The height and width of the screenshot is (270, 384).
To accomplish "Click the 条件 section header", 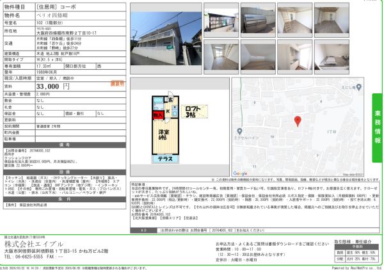I will (65, 199).
